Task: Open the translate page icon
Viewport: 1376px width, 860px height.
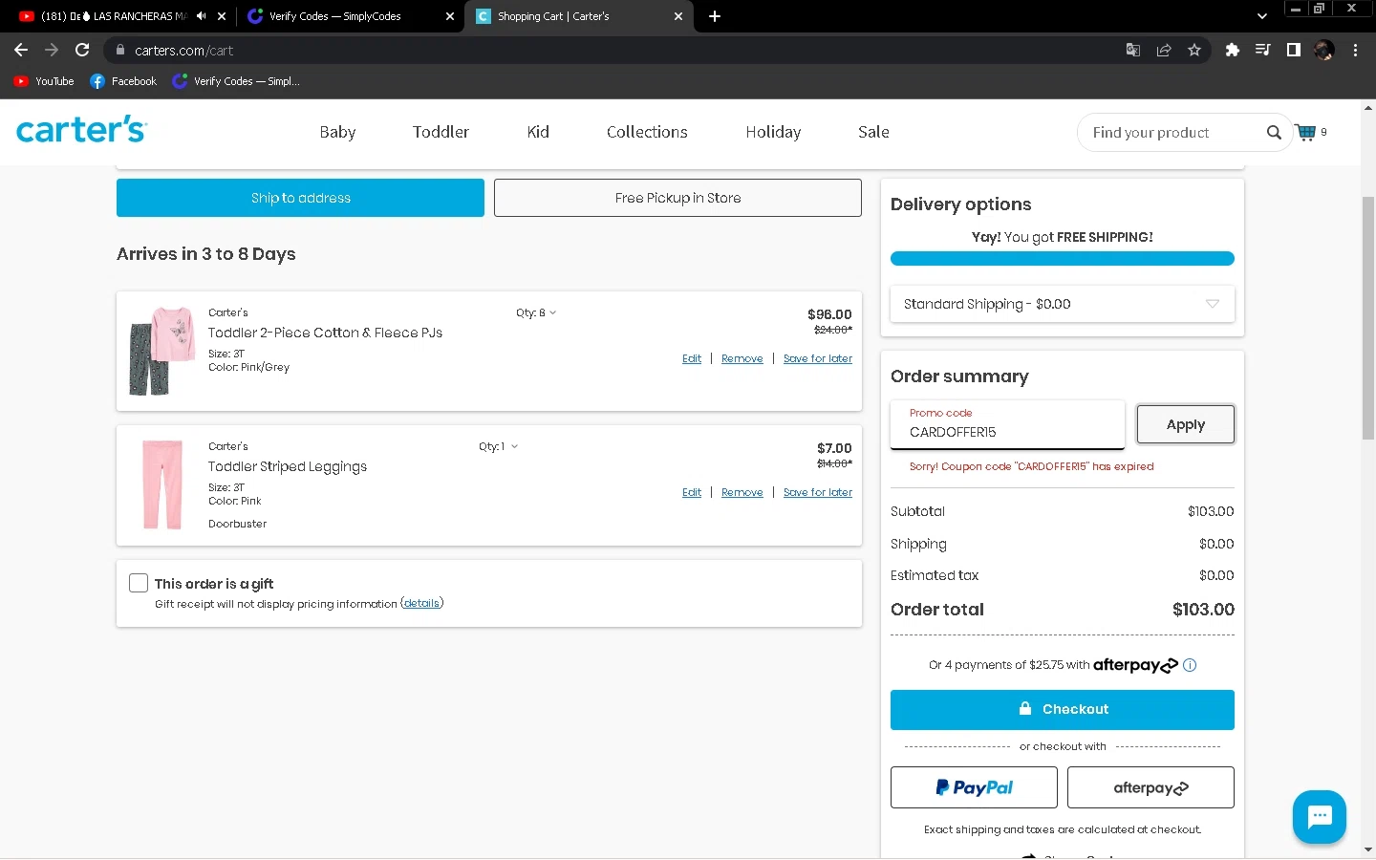Action: click(x=1133, y=50)
